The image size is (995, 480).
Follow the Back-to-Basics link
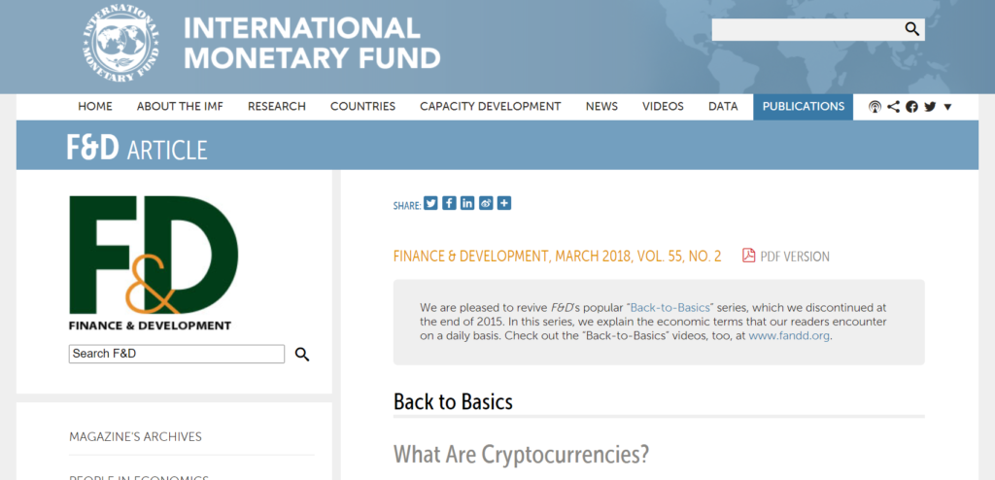tap(670, 308)
